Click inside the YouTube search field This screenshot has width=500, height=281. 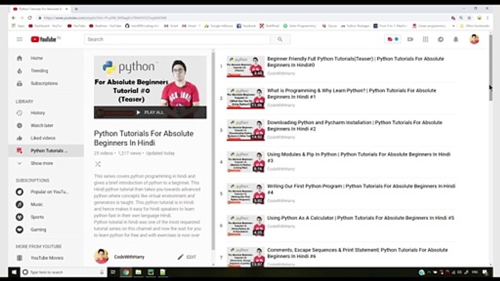click(177, 39)
